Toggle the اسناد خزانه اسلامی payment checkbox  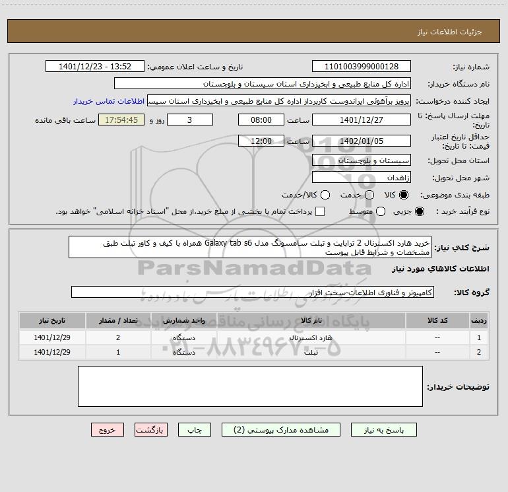pos(320,211)
